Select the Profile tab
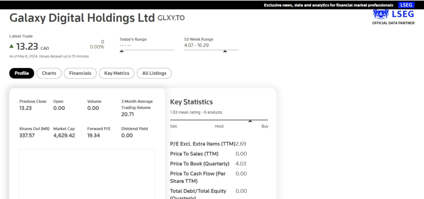424x199 pixels. click(22, 73)
